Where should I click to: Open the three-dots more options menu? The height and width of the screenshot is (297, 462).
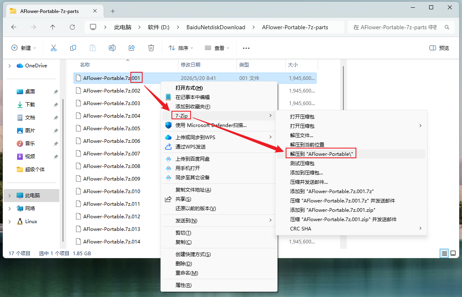pos(246,48)
